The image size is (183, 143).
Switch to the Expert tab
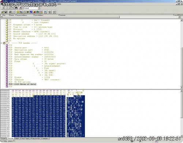3,139
